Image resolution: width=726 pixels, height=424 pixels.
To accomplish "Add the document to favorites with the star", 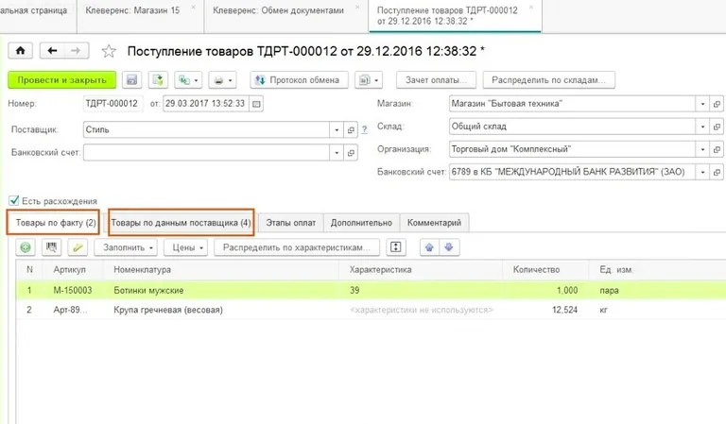I will tap(108, 51).
